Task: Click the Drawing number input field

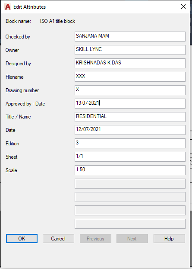Action: [x=130, y=90]
